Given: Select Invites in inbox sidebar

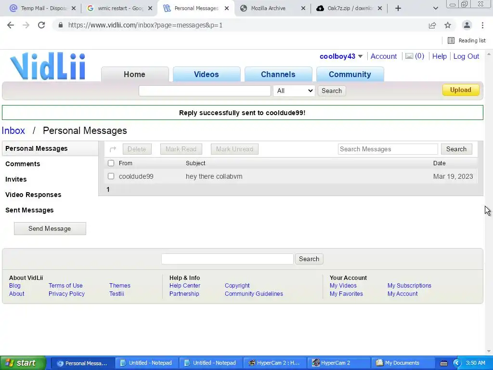Looking at the screenshot, I should click(16, 179).
